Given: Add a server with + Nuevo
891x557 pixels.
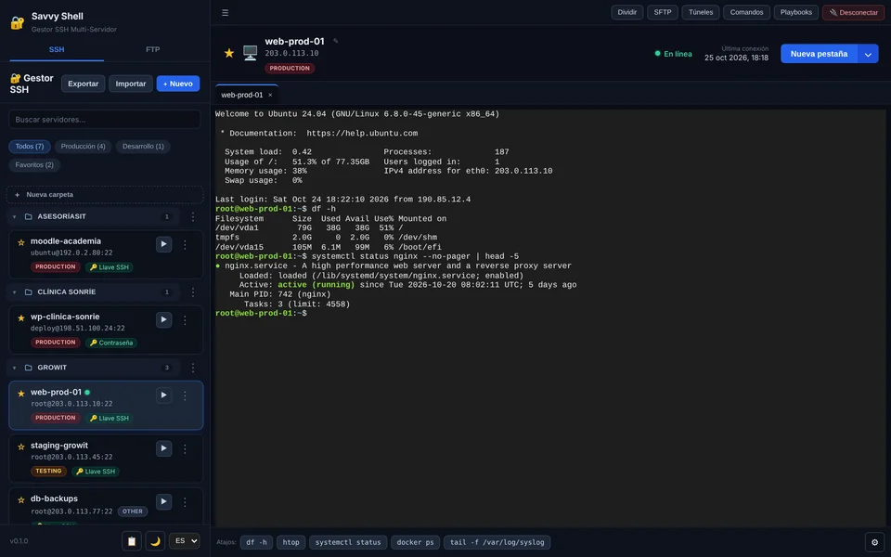Looking at the screenshot, I should pyautogui.click(x=178, y=84).
